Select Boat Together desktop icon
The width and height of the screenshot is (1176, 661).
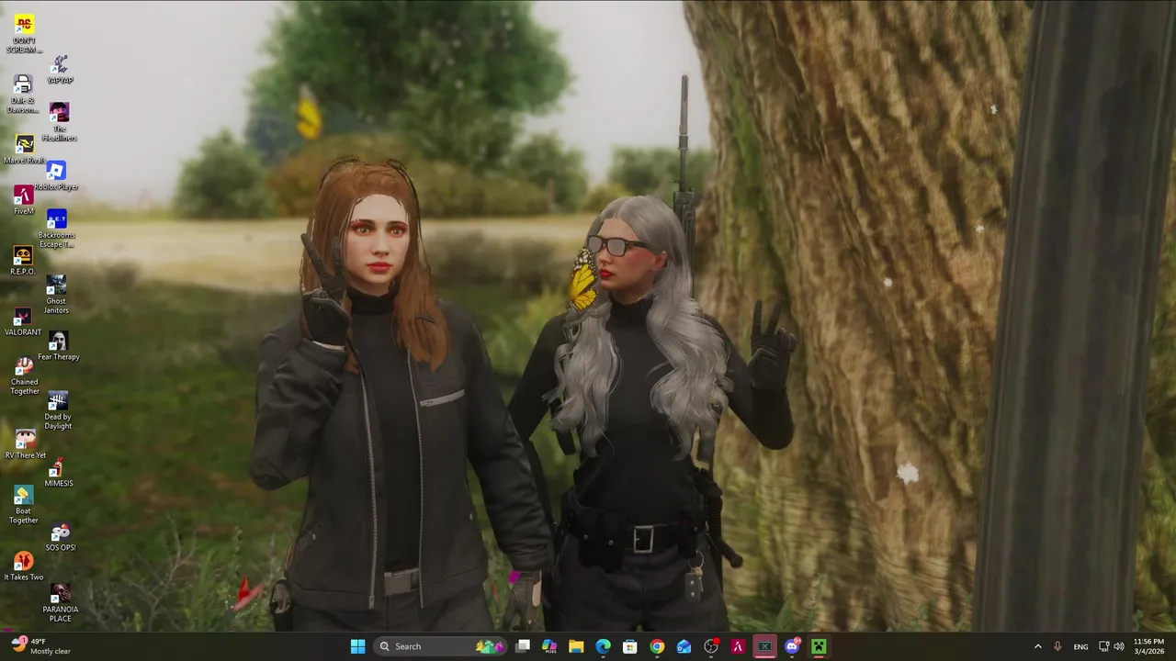(x=23, y=505)
